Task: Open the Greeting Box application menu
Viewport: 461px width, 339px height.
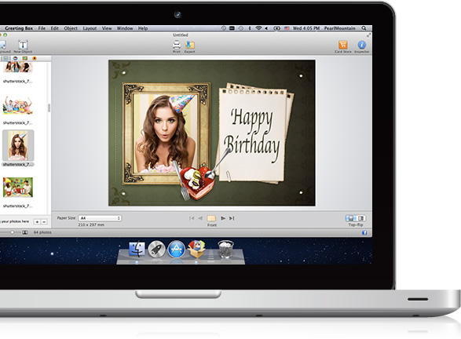Action: [x=19, y=28]
